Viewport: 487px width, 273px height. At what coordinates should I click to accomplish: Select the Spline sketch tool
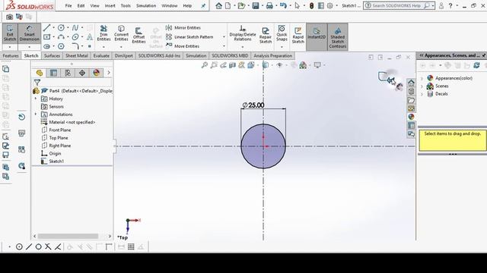point(75,28)
